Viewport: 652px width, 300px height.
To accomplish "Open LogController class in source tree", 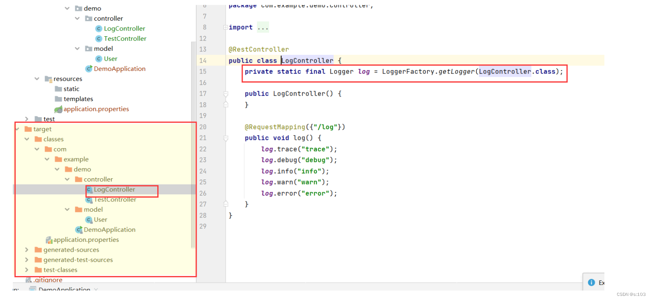I will [x=124, y=28].
